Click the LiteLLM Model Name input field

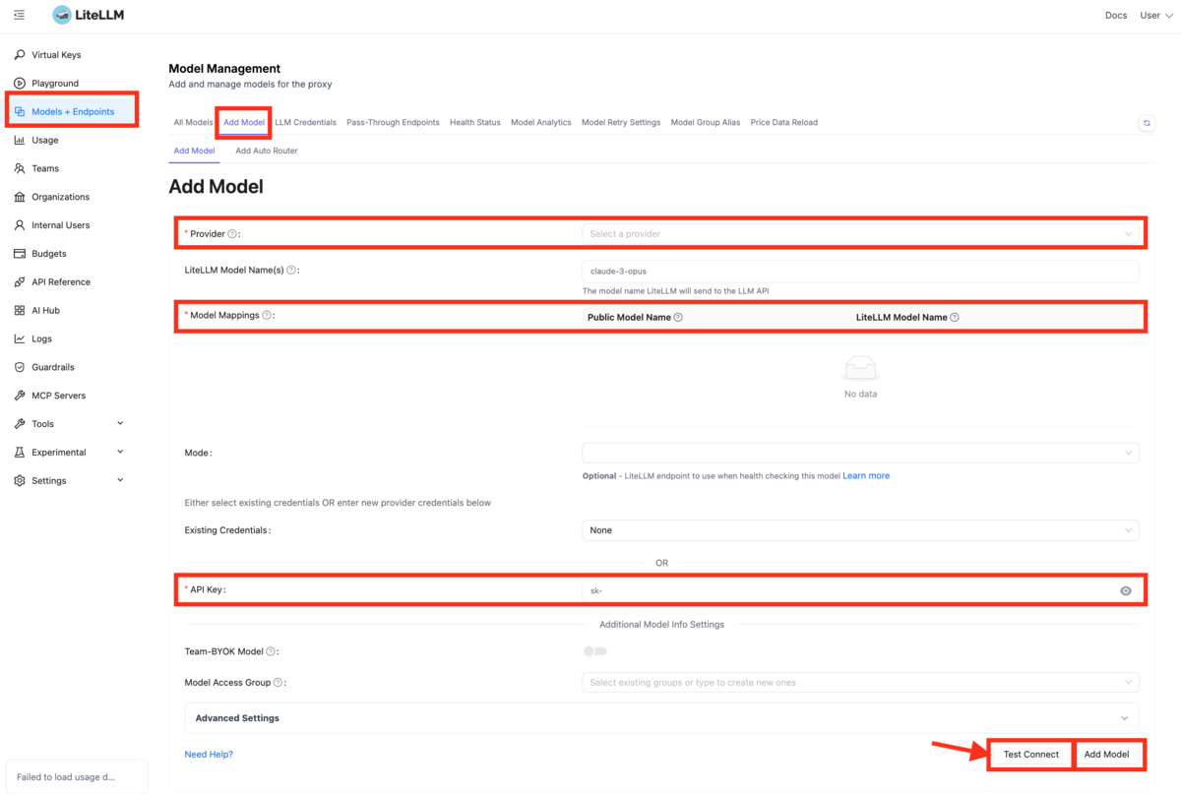[860, 272]
